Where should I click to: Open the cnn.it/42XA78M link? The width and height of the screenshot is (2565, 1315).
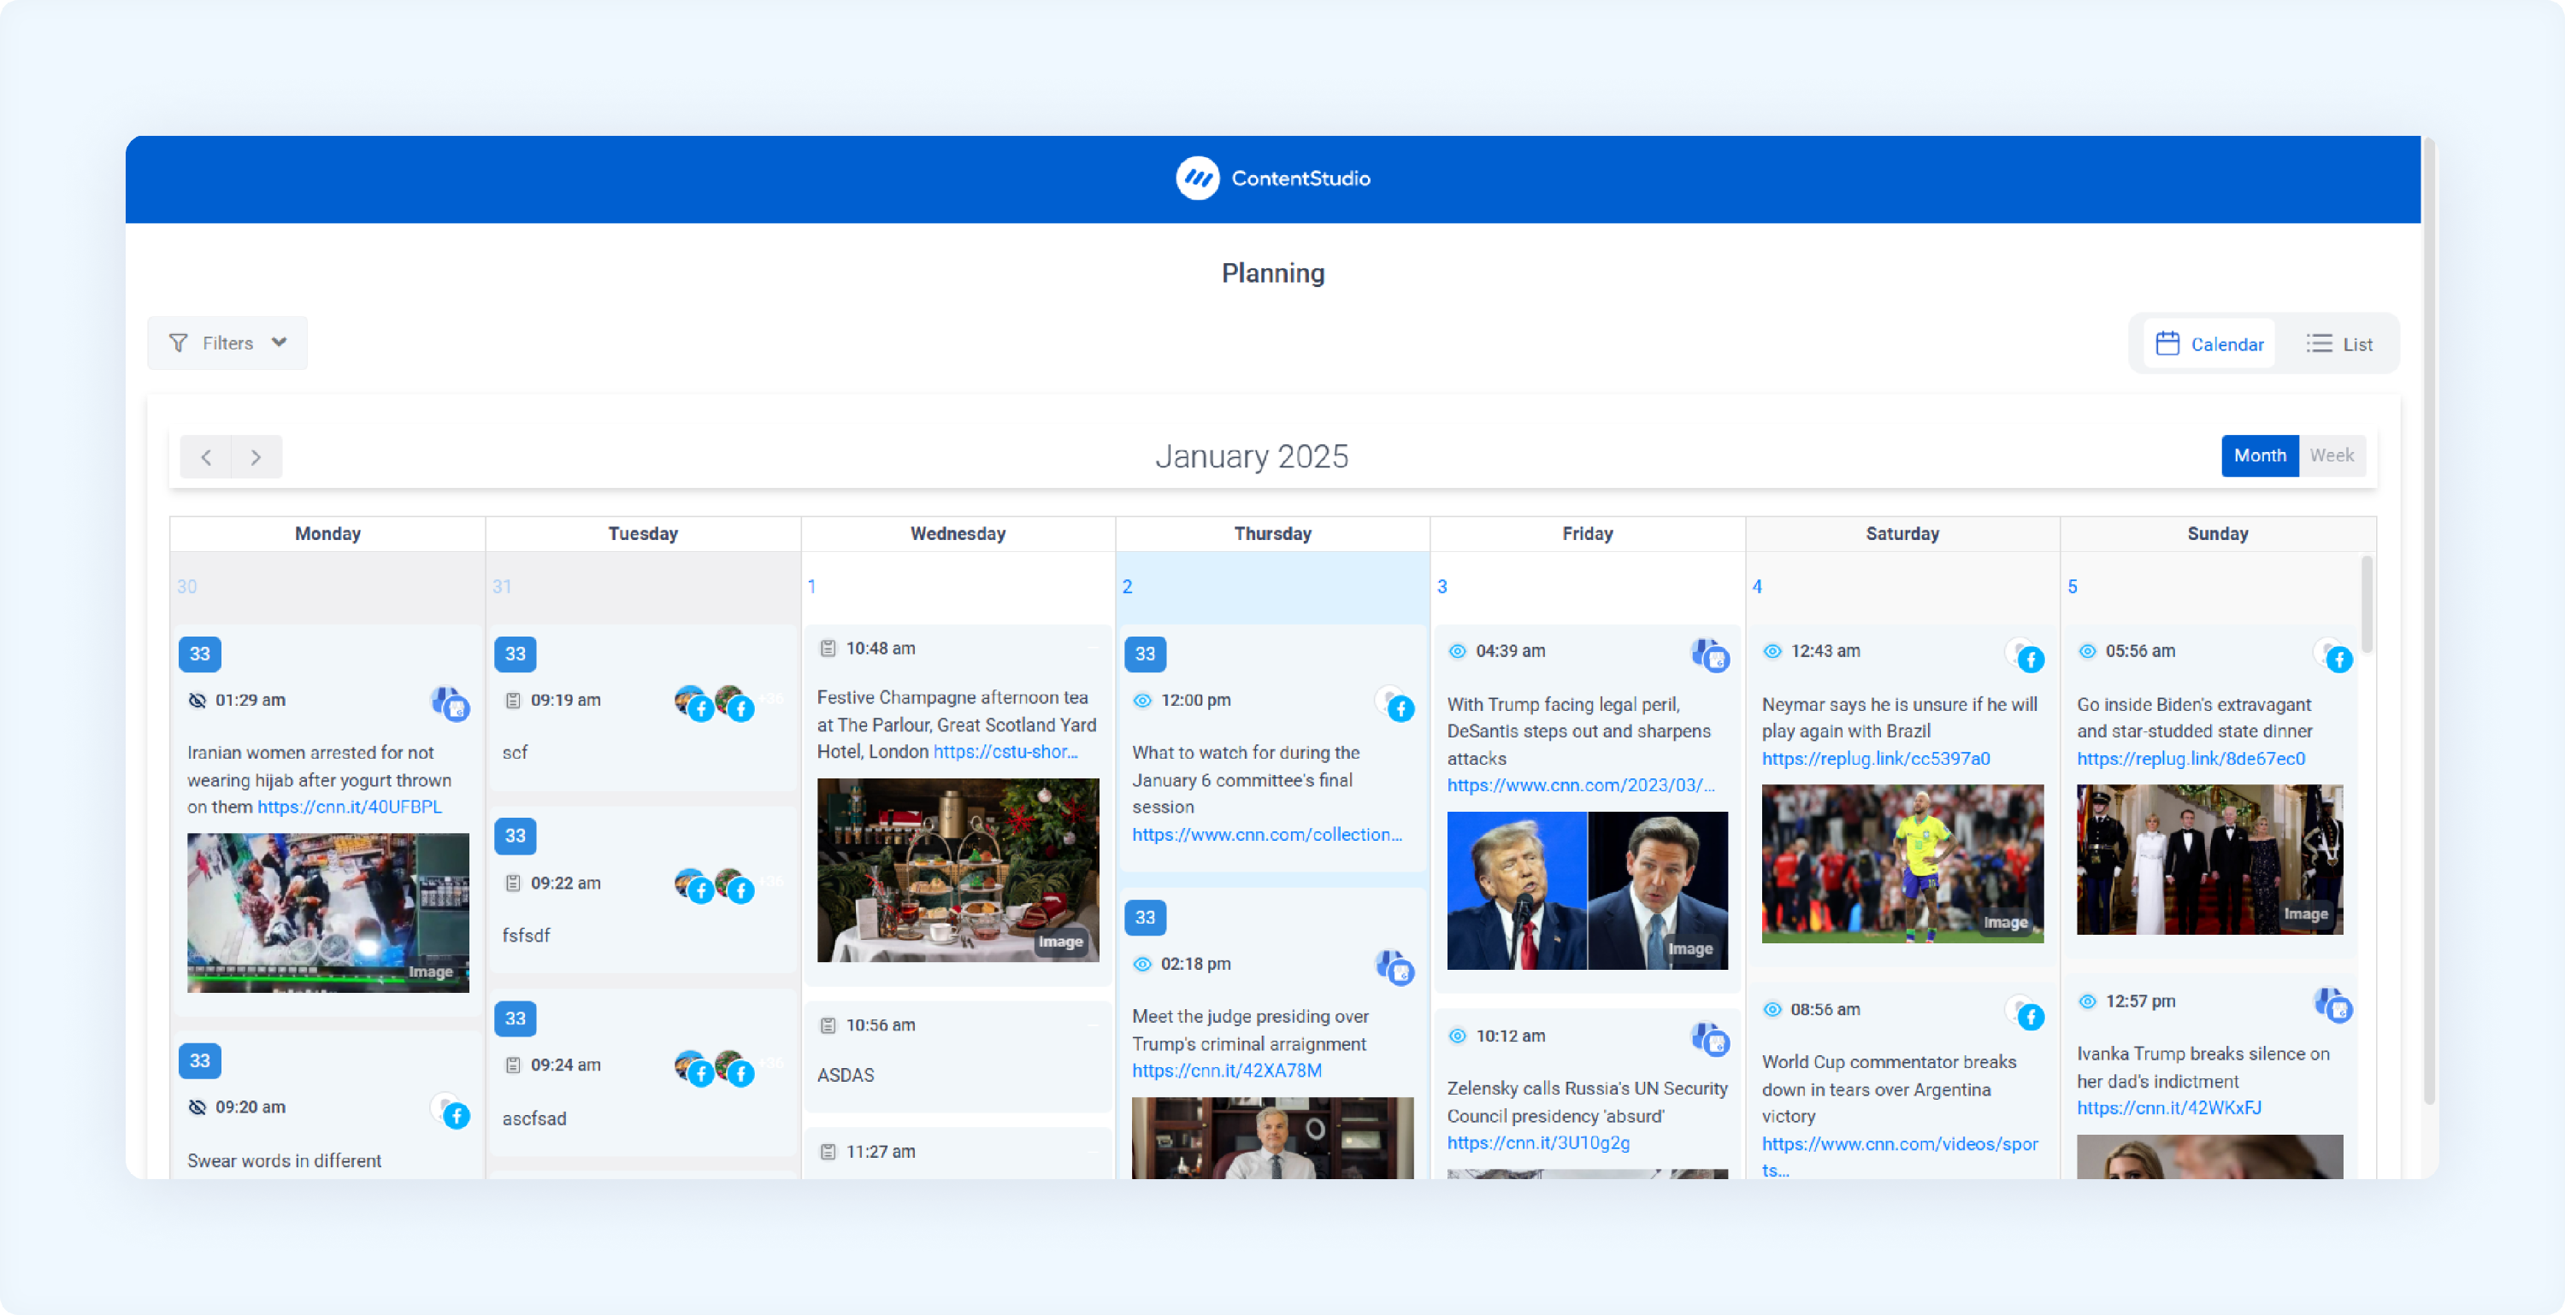(x=1227, y=1071)
